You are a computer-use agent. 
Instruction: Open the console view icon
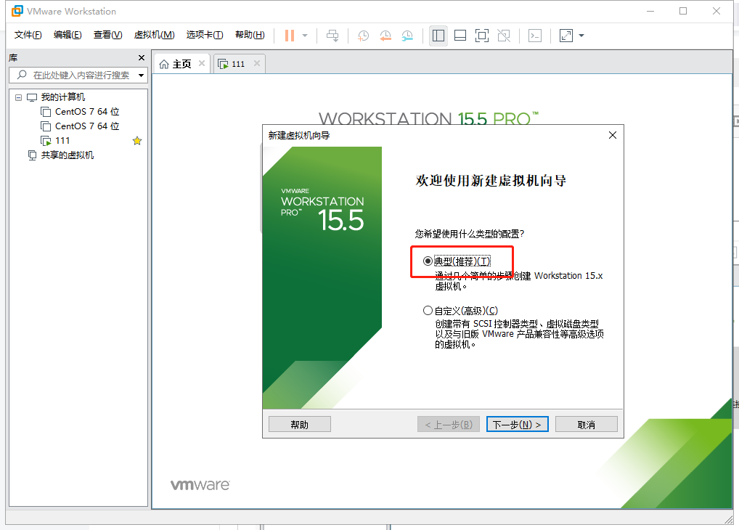coord(535,36)
